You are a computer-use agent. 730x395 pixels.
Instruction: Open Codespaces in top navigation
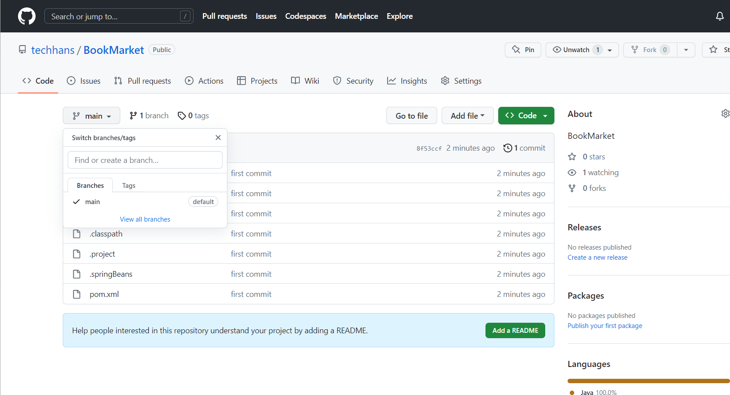[x=306, y=16]
